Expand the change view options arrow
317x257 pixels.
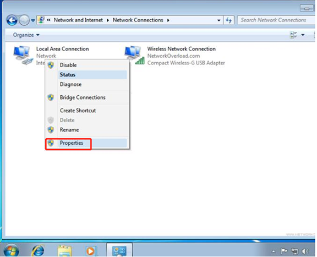[x=303, y=35]
